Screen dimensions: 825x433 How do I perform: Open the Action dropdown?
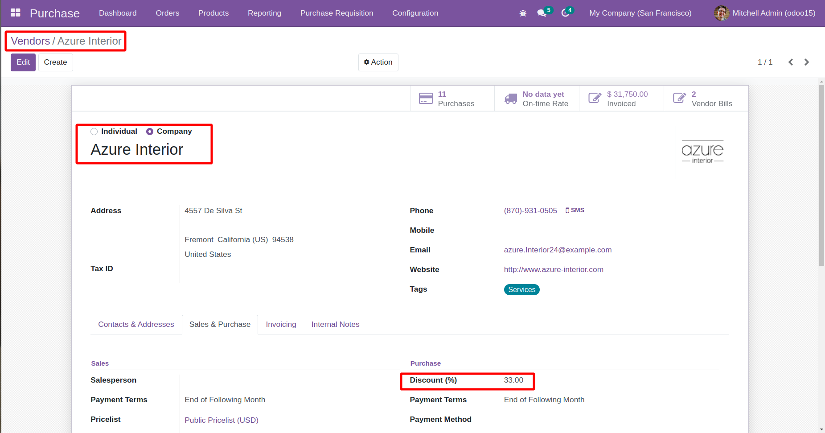pos(378,62)
